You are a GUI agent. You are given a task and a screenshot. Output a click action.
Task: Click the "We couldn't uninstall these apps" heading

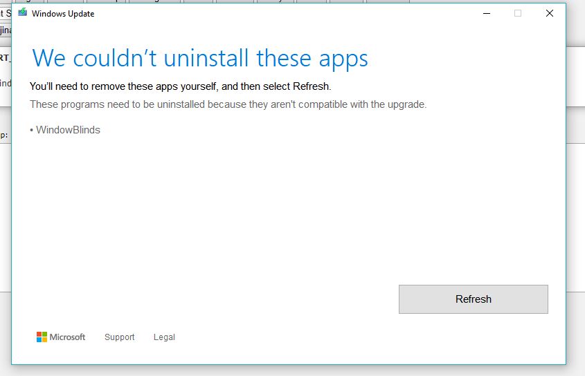(x=199, y=59)
